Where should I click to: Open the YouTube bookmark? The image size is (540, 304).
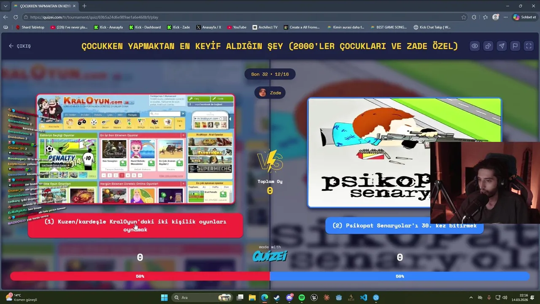(237, 27)
